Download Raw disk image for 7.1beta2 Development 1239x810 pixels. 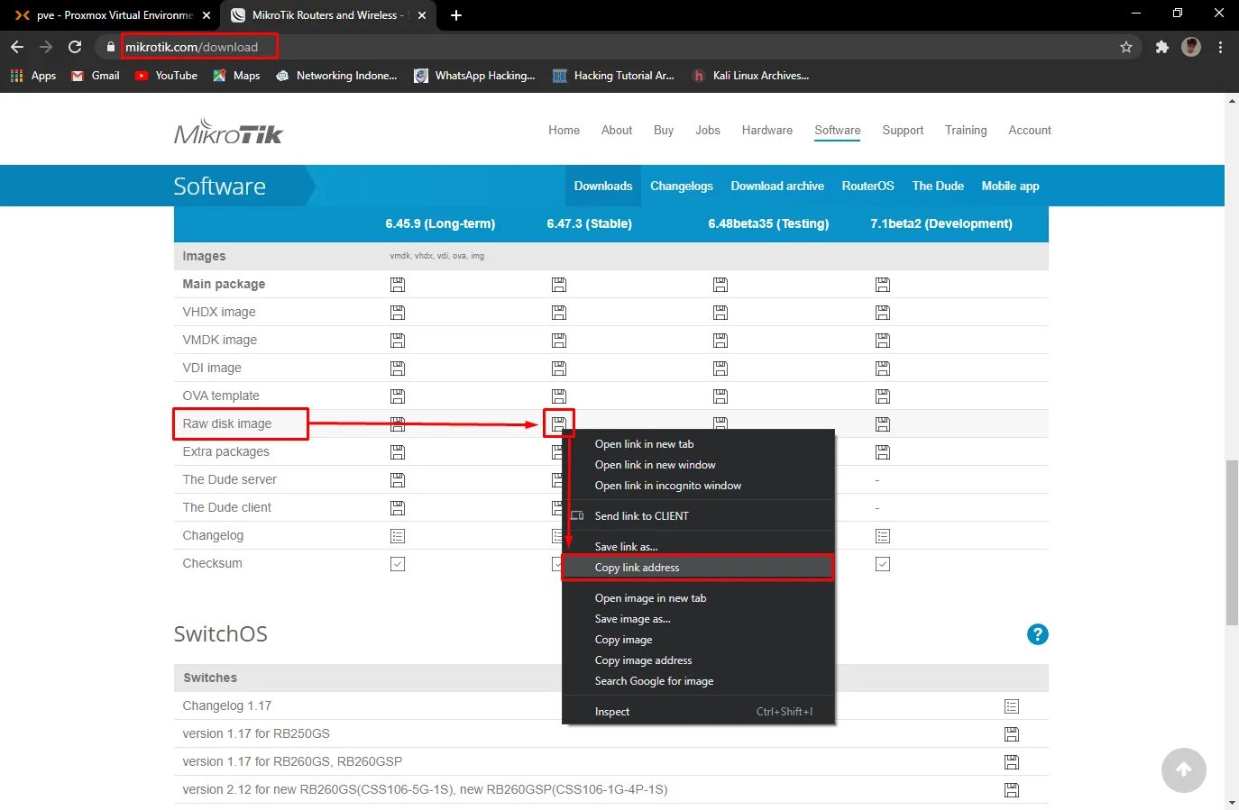point(883,424)
